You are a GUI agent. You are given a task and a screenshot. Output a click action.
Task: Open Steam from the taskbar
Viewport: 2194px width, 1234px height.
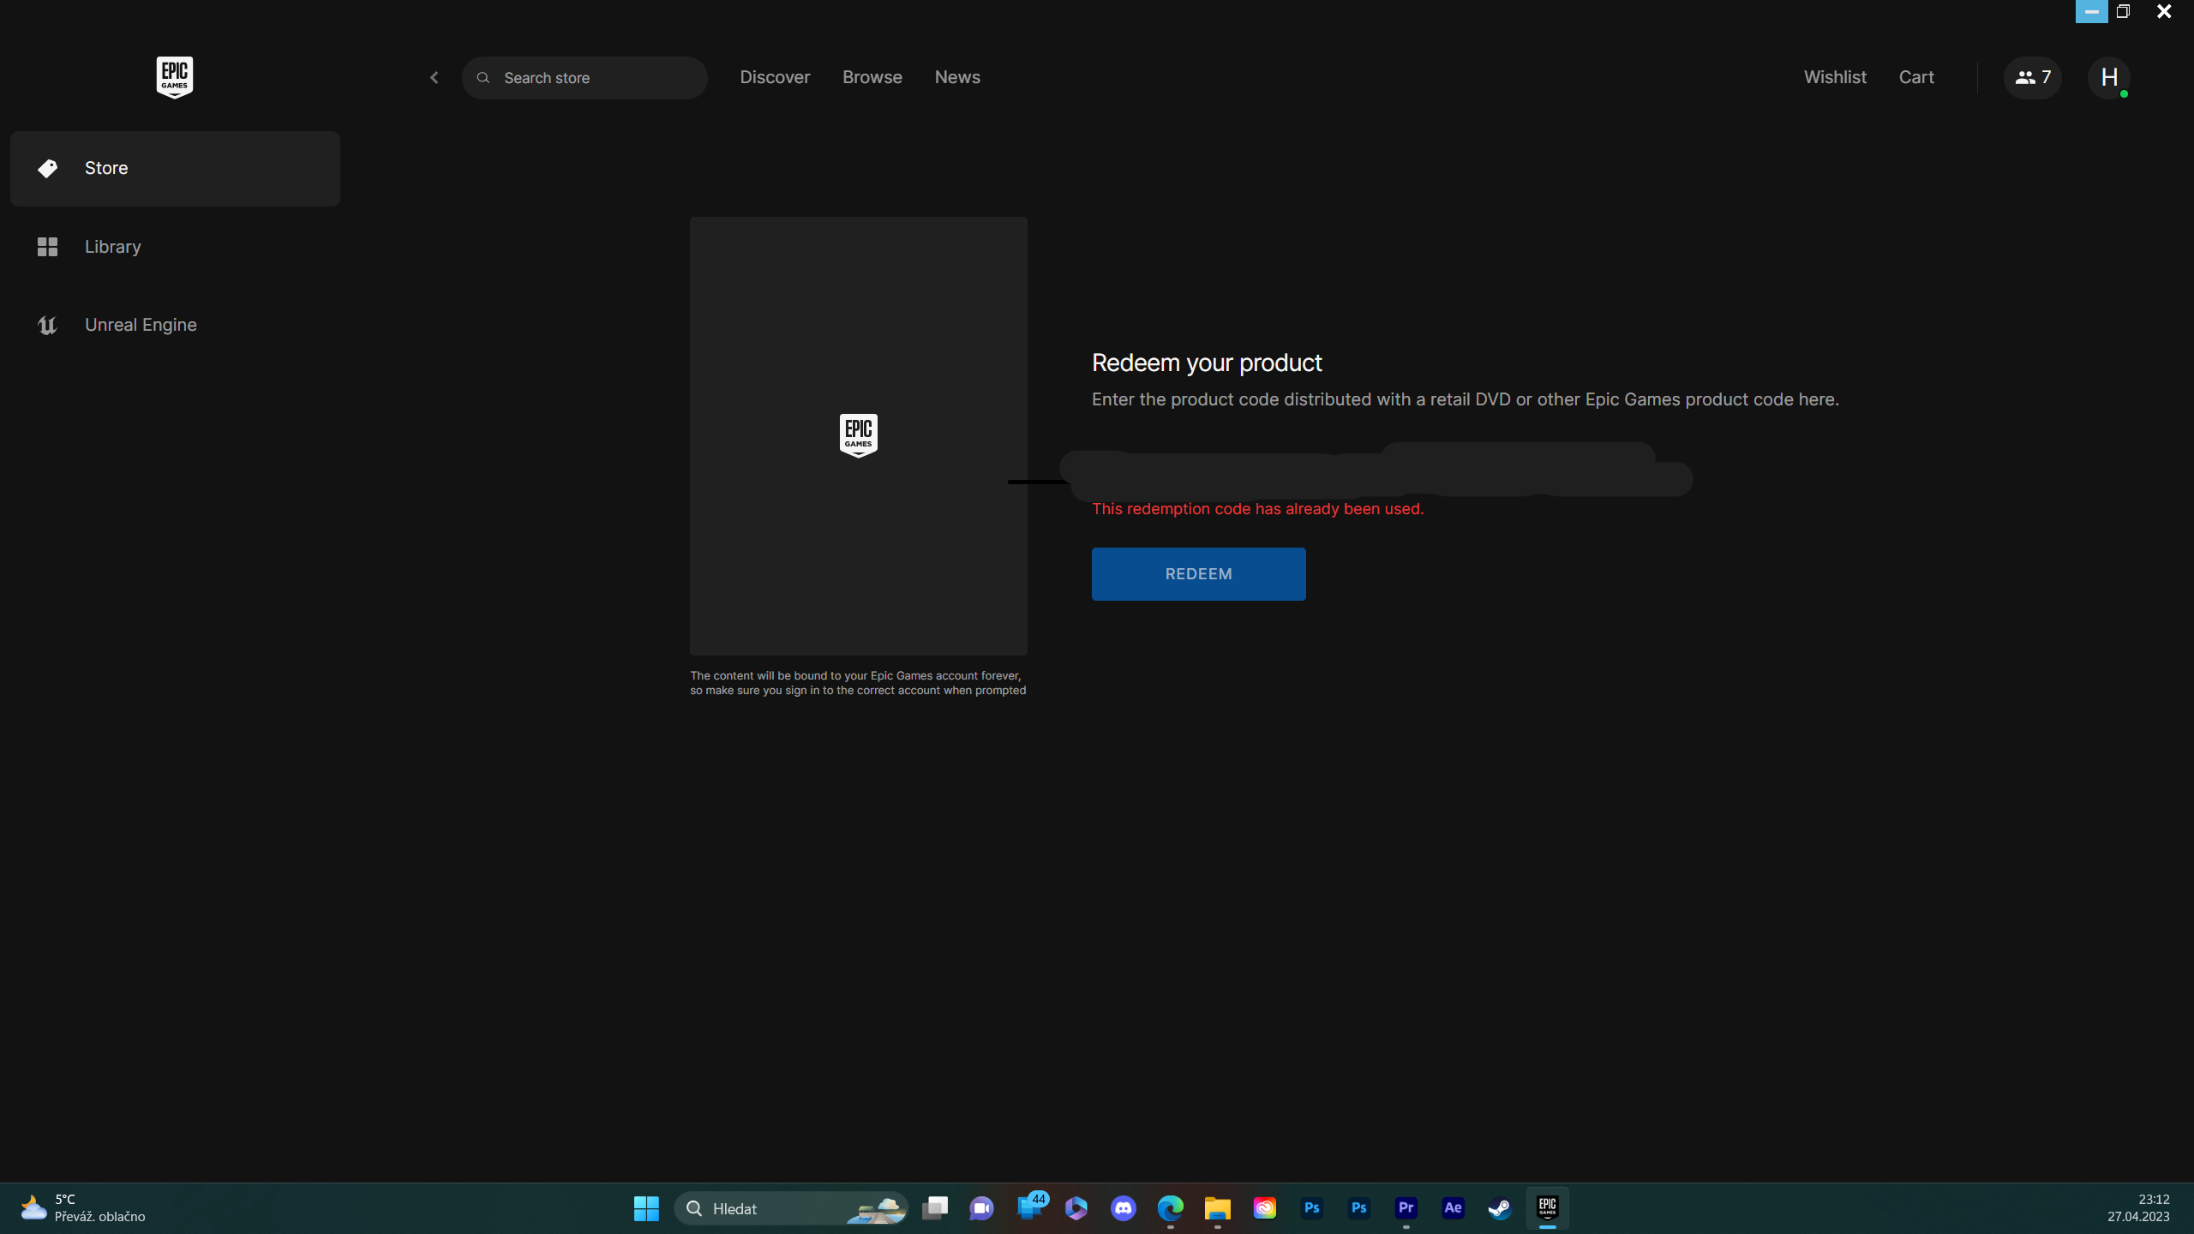[1500, 1208]
